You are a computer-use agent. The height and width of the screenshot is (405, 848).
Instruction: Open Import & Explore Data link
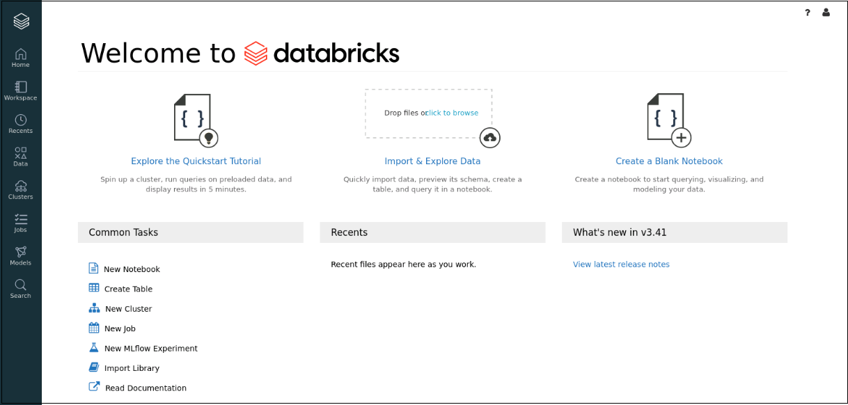click(x=432, y=161)
